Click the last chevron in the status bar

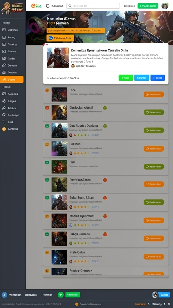tap(165, 304)
